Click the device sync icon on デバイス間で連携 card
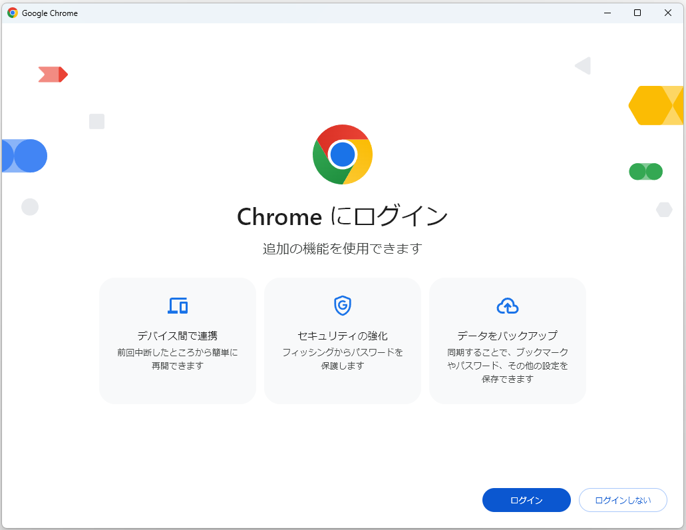The width and height of the screenshot is (686, 530). click(x=177, y=306)
